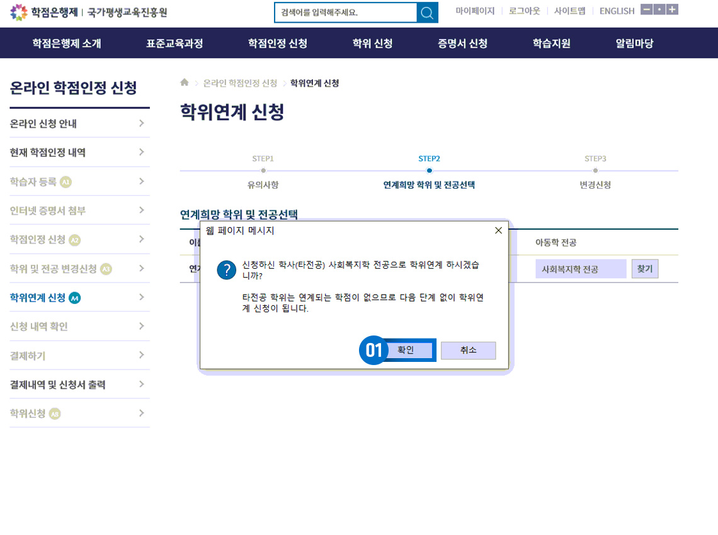Open 증명서 신청 top menu
The height and width of the screenshot is (535, 718).
(462, 43)
